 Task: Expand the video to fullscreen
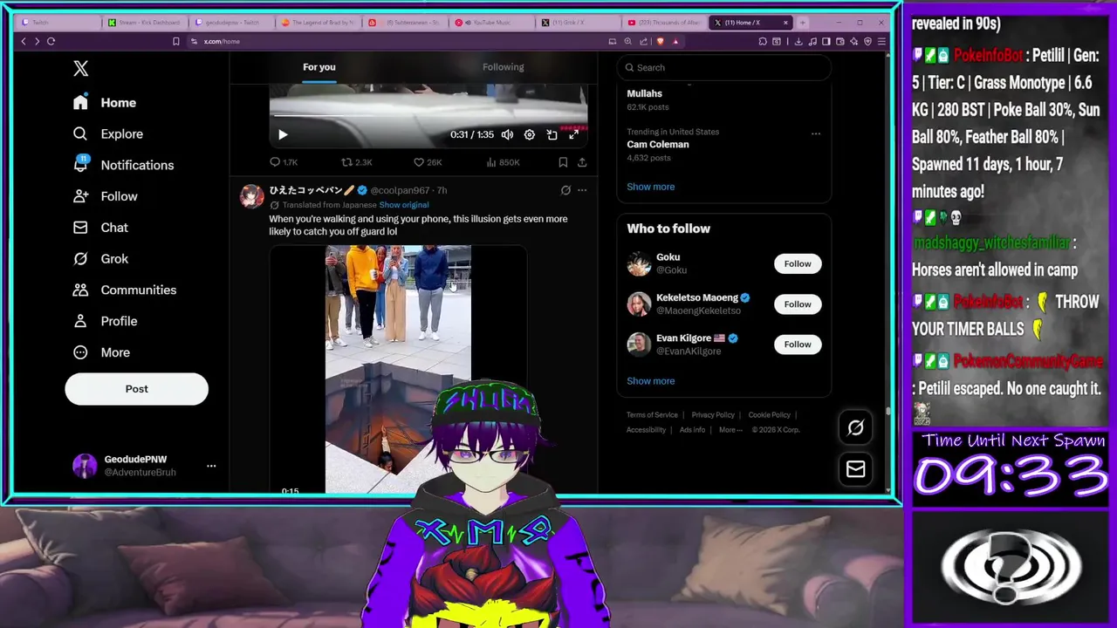(x=573, y=135)
